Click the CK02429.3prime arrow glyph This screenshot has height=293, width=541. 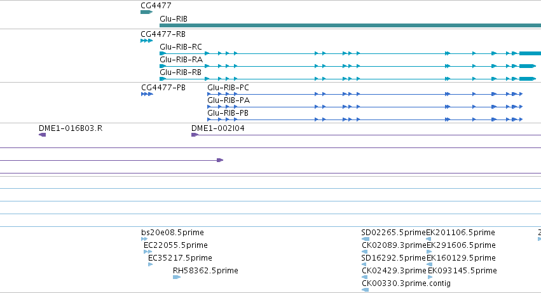pos(364,277)
